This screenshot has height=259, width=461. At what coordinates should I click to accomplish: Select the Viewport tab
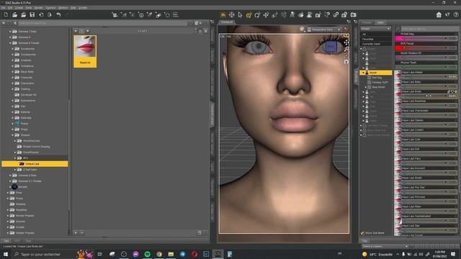coord(227,22)
